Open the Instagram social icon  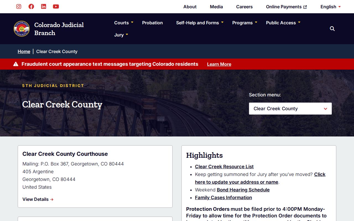tap(19, 6)
